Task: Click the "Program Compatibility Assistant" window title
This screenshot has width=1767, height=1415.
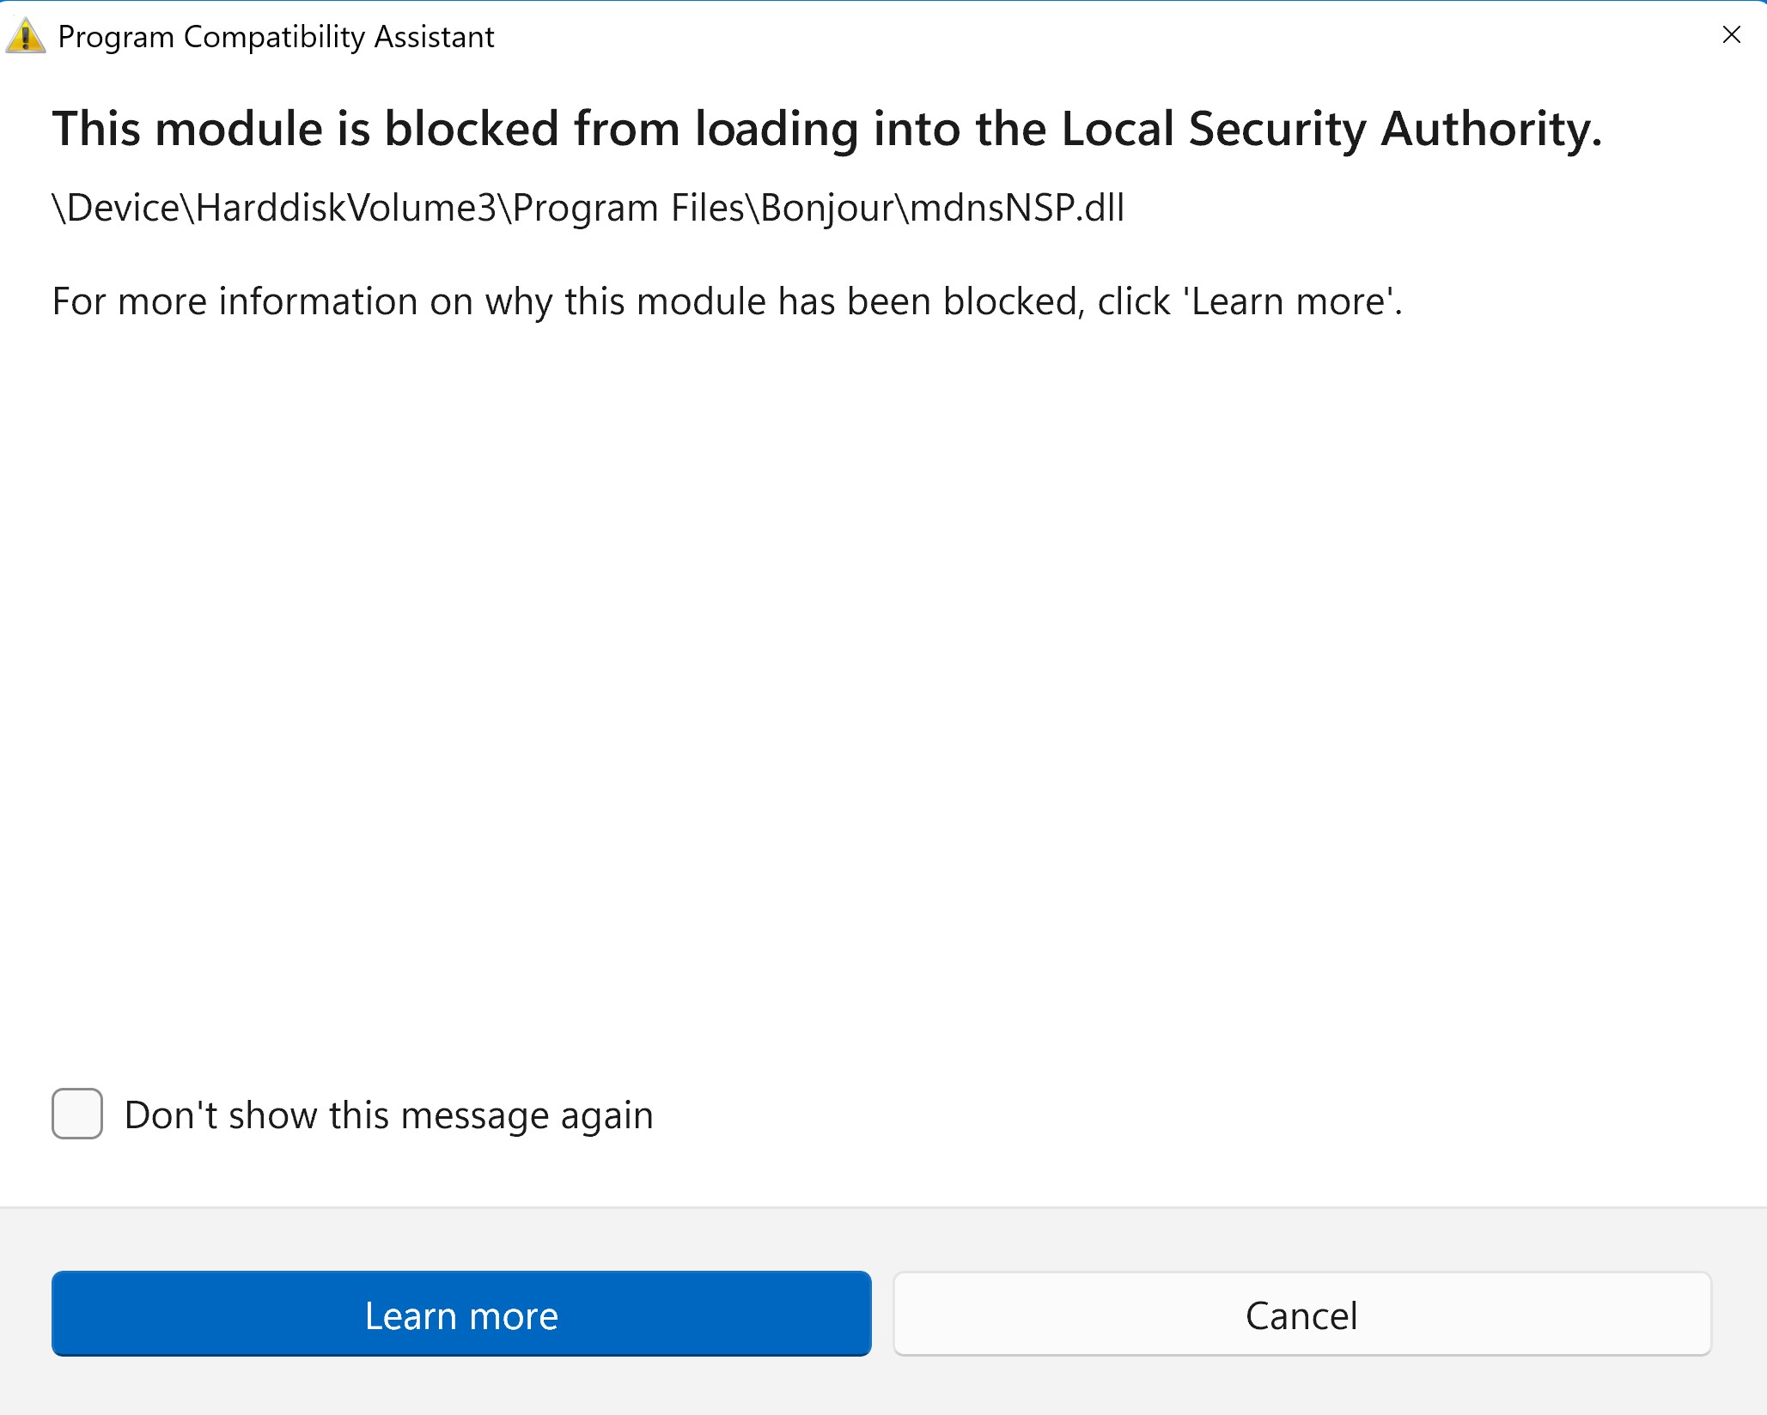Action: tap(276, 37)
